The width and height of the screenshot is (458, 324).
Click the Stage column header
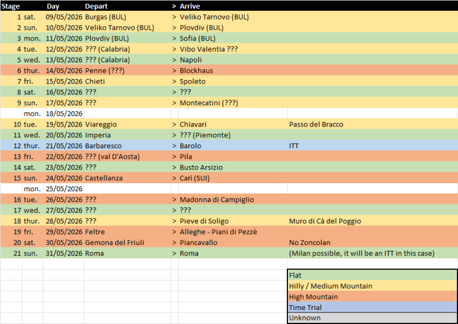[x=11, y=6]
